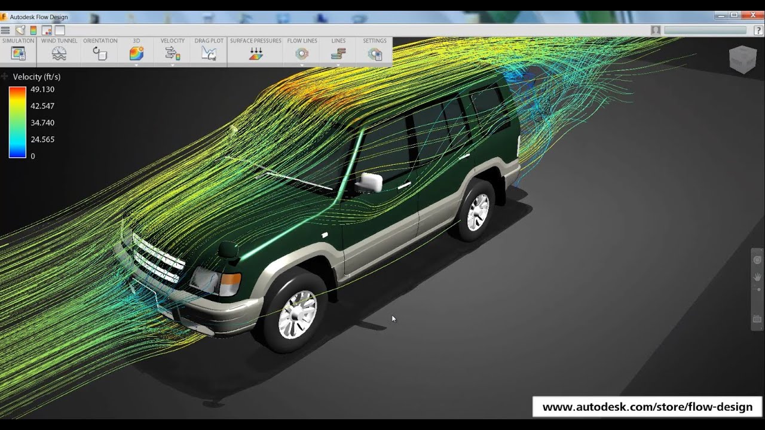Select the Orientation rotate-cube tool
The width and height of the screenshot is (765, 430).
(100, 54)
